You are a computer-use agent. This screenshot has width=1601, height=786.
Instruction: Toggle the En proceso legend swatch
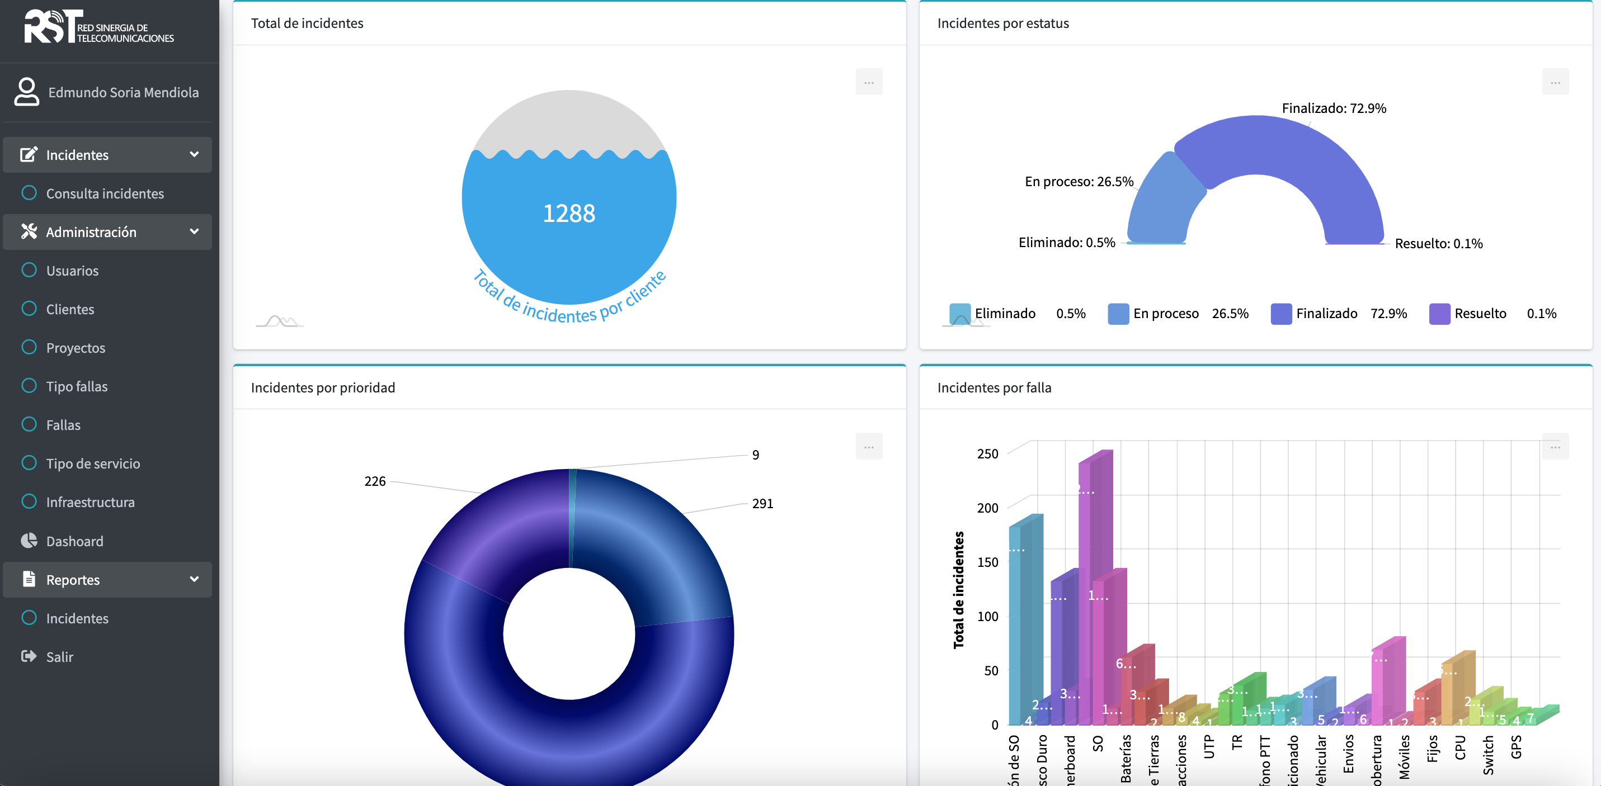coord(1118,313)
